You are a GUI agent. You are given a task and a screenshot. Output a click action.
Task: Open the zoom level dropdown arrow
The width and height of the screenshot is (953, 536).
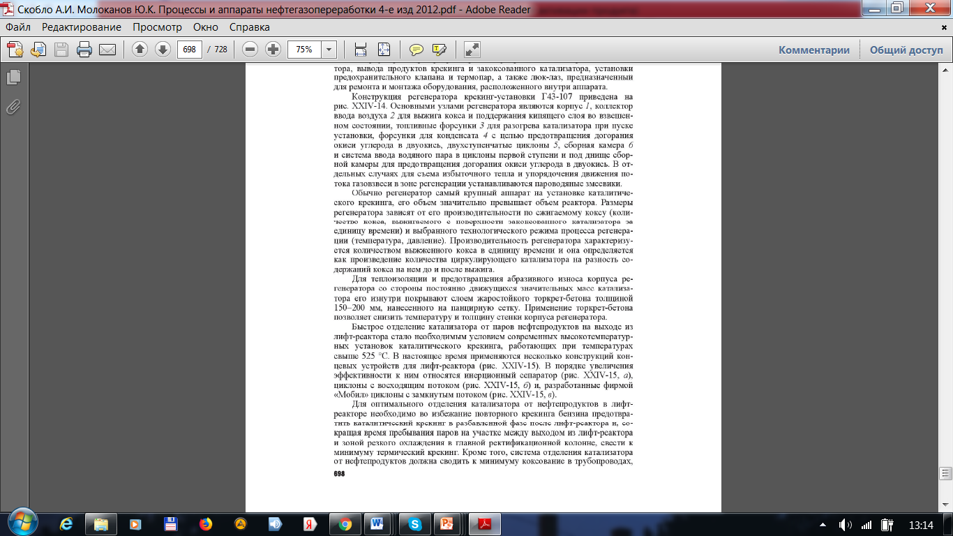tap(329, 50)
